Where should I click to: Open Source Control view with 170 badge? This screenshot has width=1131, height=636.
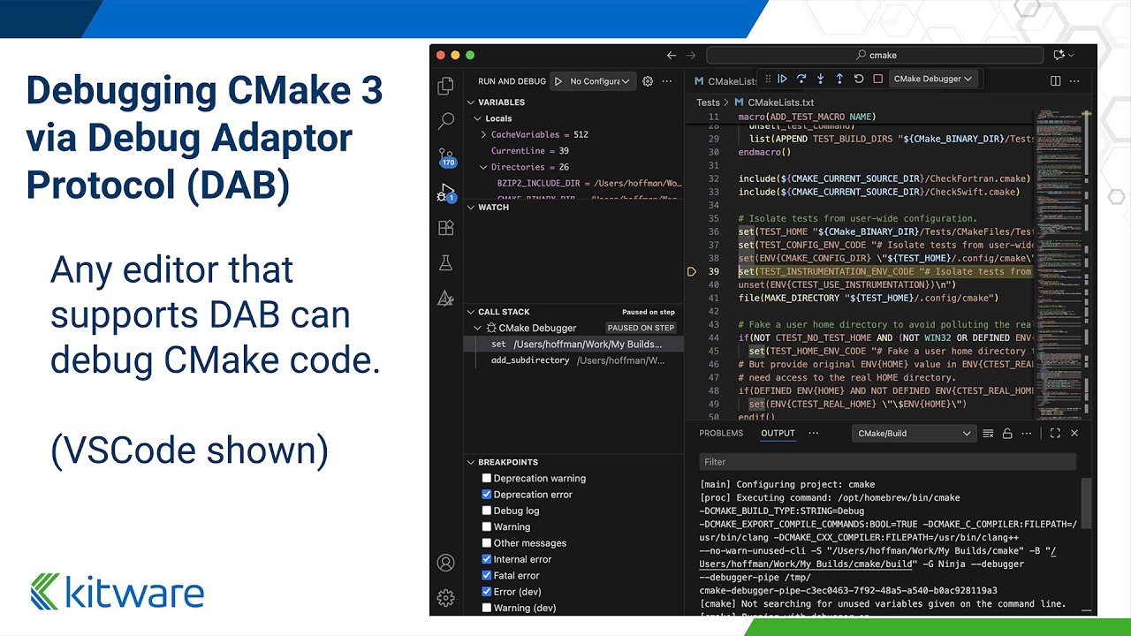446,157
